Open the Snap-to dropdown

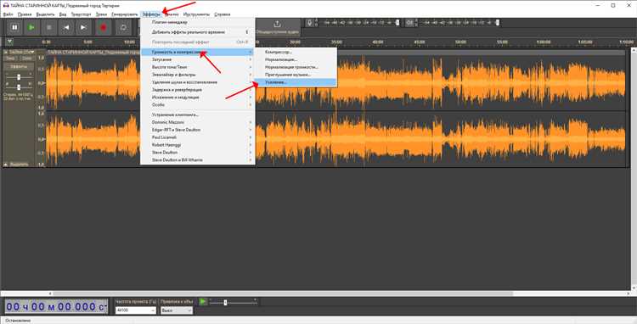(x=177, y=310)
